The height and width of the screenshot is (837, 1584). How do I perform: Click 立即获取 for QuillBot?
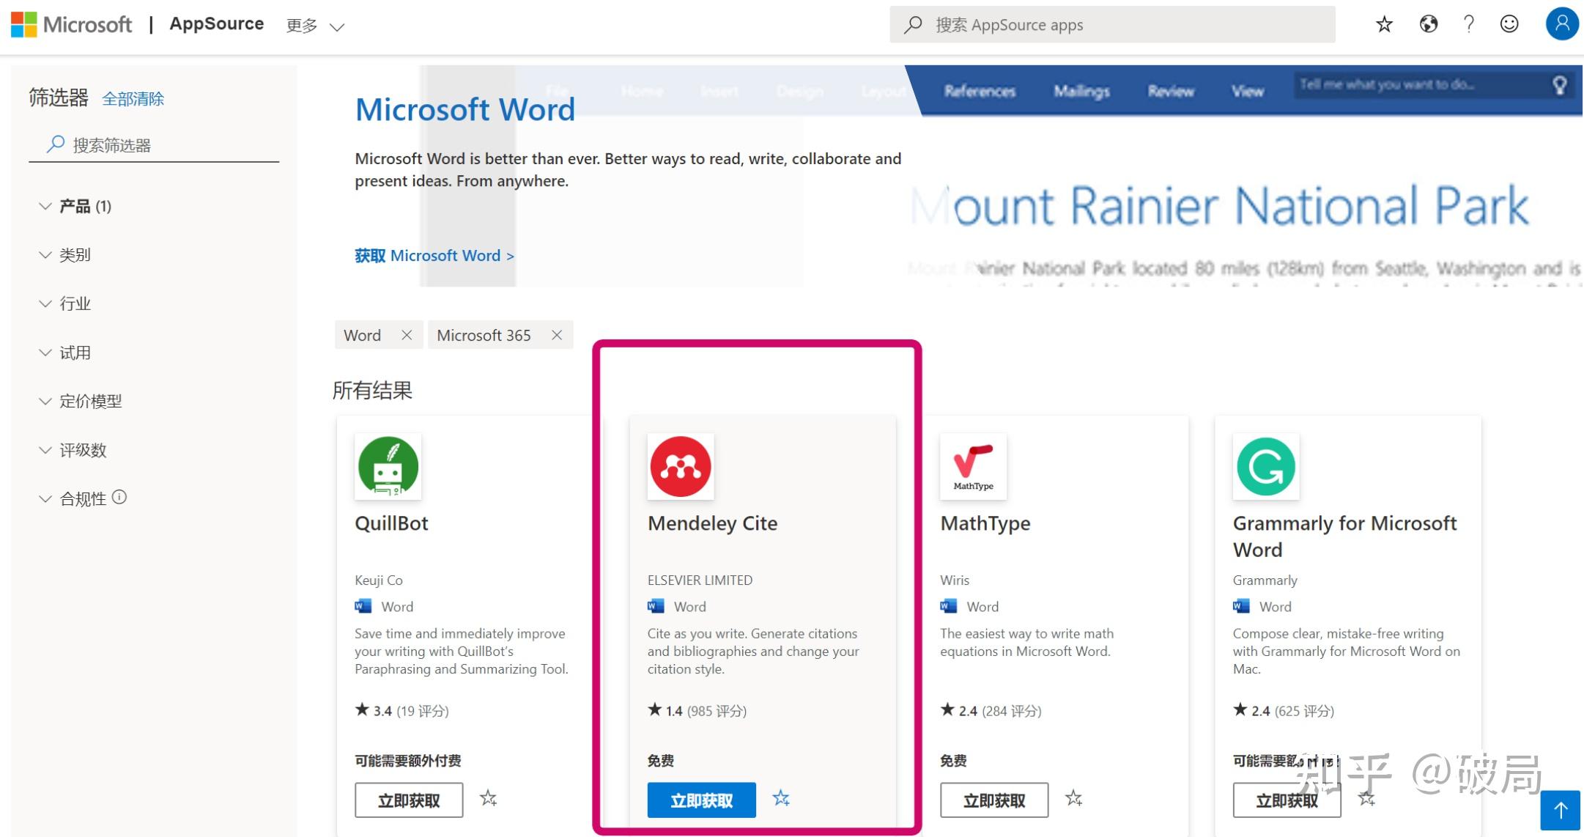409,800
